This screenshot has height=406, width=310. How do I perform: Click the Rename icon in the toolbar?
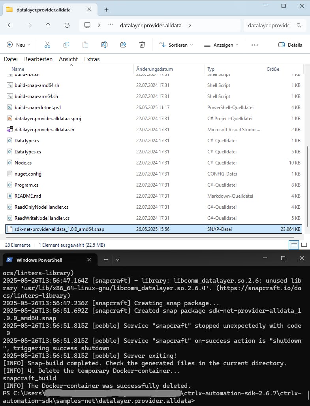click(104, 45)
